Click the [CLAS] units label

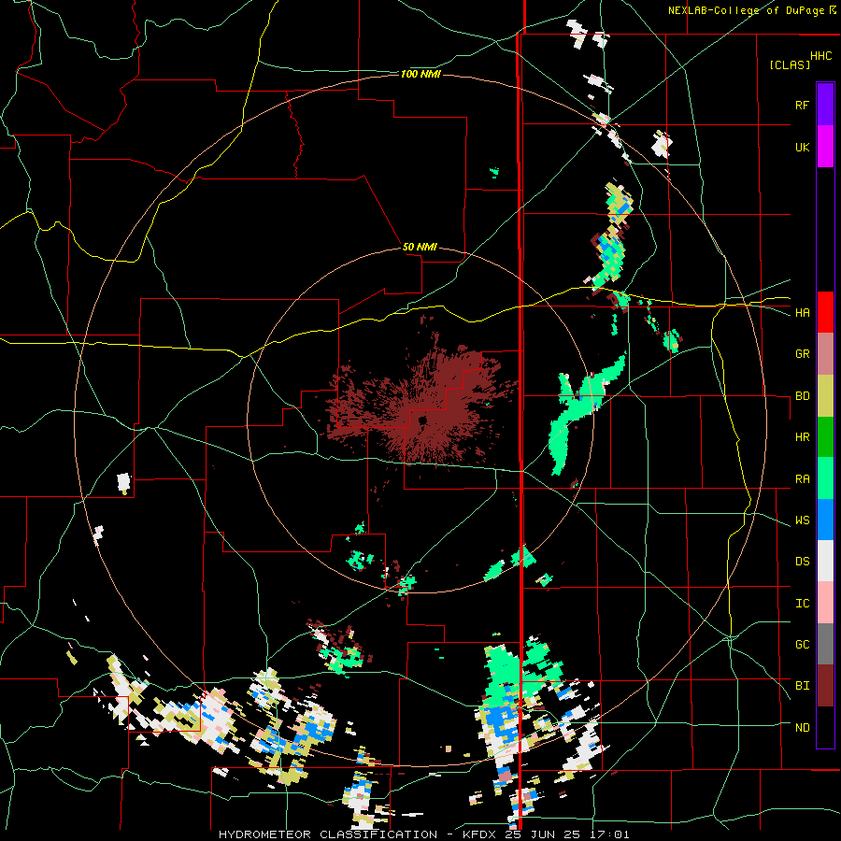(790, 64)
